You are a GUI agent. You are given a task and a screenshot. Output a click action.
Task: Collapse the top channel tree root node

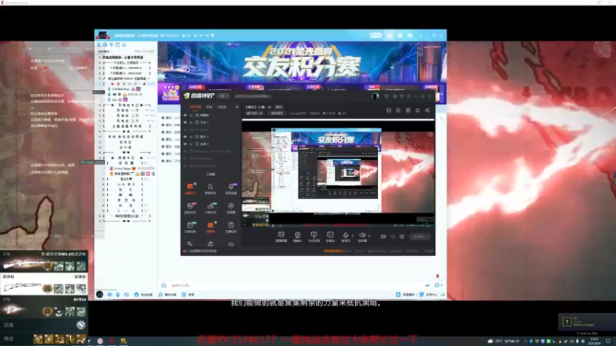coord(100,57)
